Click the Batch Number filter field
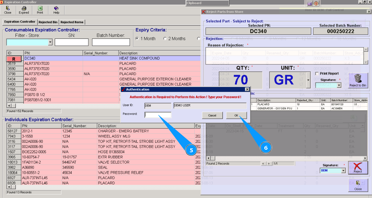Image resolution: width=372 pixels, height=198 pixels. [x=111, y=42]
